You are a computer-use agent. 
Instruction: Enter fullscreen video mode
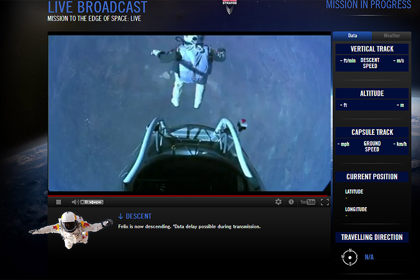(325, 202)
